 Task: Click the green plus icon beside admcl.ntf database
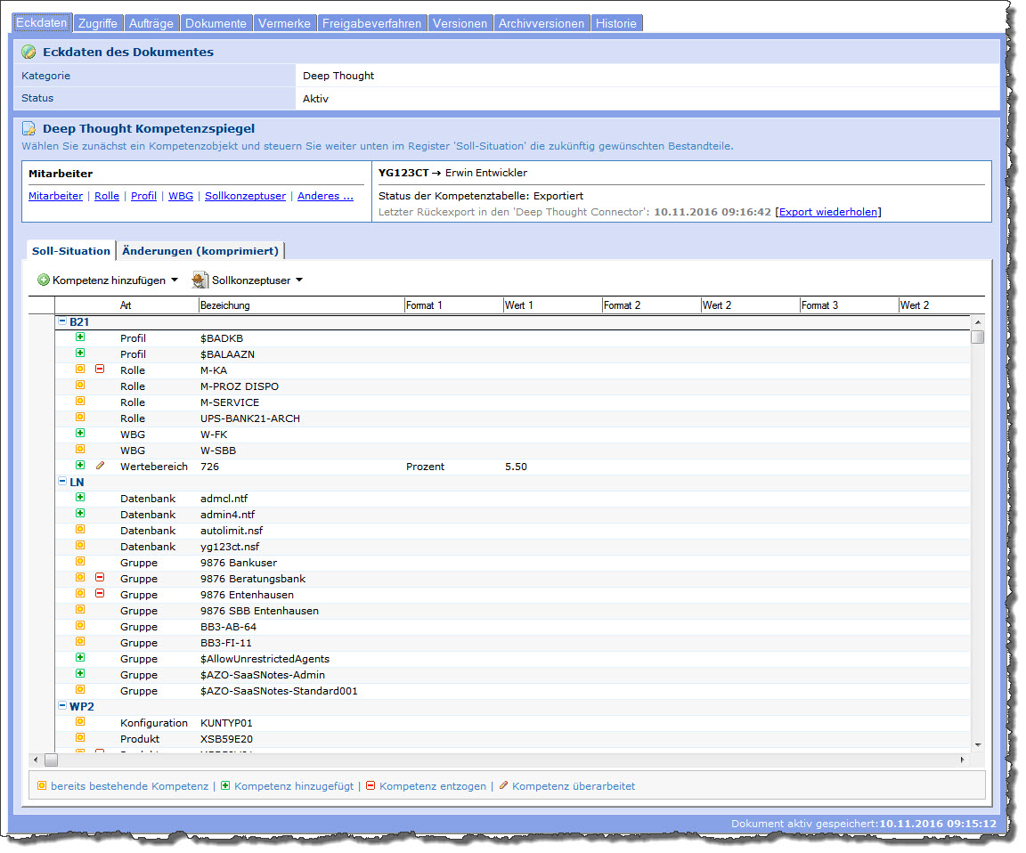pos(80,498)
